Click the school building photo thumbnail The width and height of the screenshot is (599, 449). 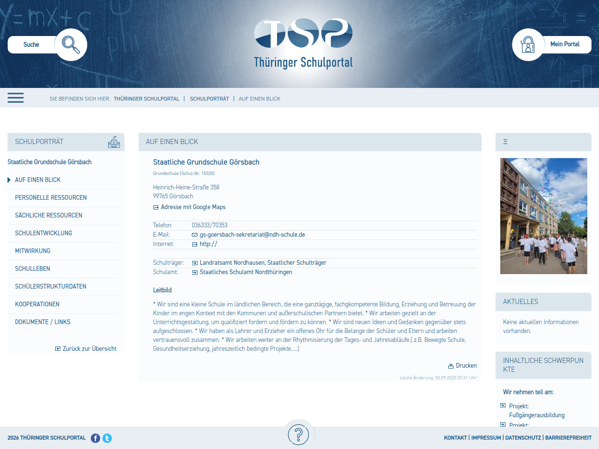(543, 216)
